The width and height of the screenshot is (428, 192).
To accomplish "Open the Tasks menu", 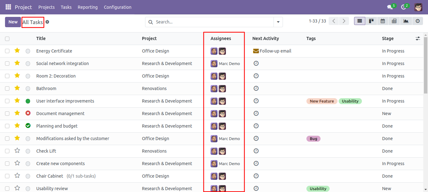I will [66, 7].
